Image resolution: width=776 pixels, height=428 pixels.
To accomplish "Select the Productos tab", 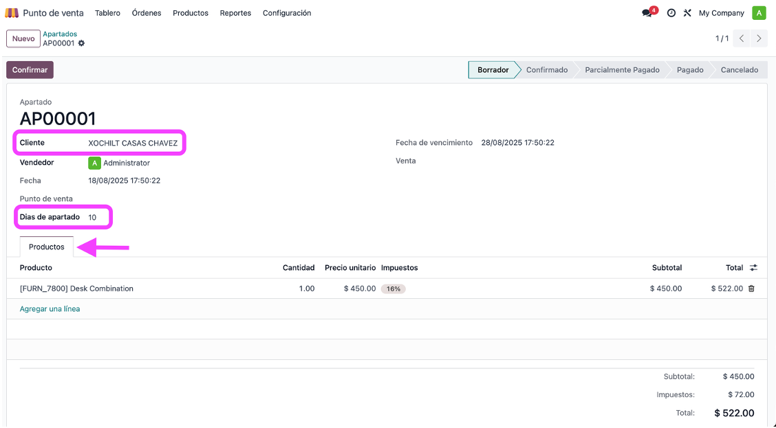I will [x=47, y=247].
